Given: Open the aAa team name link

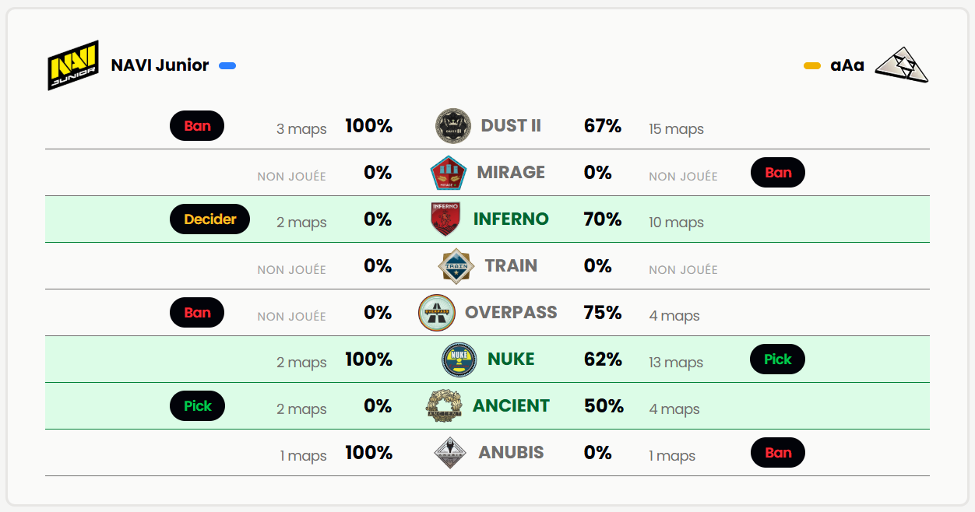Looking at the screenshot, I should pos(847,65).
